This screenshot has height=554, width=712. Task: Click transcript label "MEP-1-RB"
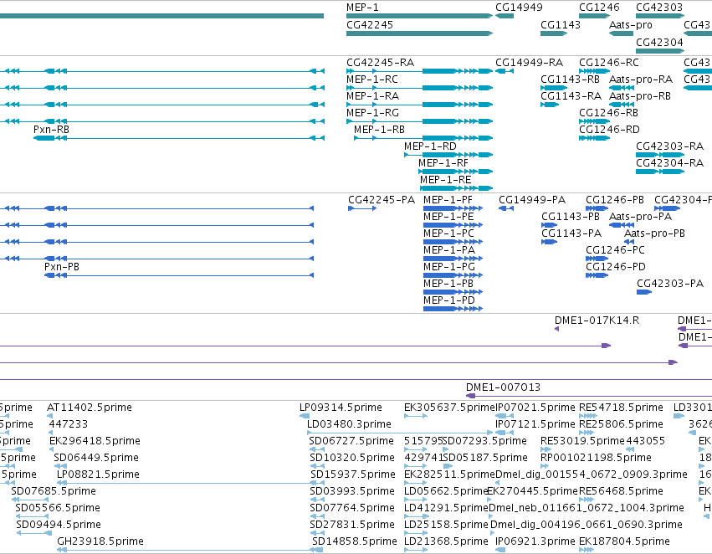click(379, 130)
